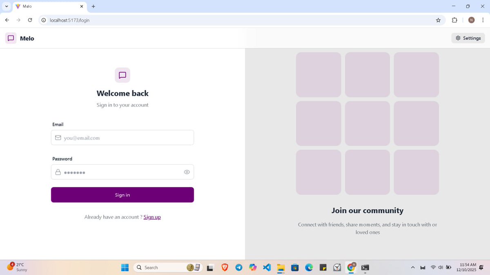Open a new browser tab
The height and width of the screenshot is (275, 490).
(94, 7)
